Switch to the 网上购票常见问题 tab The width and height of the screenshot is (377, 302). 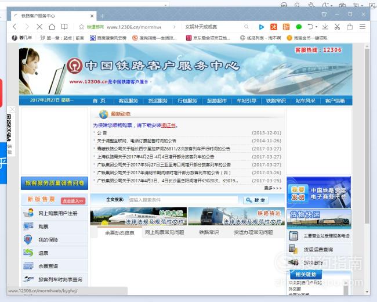tap(165, 232)
